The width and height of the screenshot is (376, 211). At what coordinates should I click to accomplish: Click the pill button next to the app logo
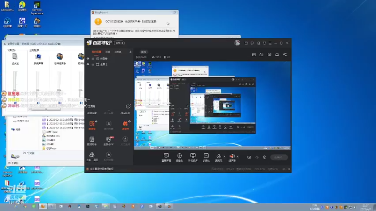(119, 43)
